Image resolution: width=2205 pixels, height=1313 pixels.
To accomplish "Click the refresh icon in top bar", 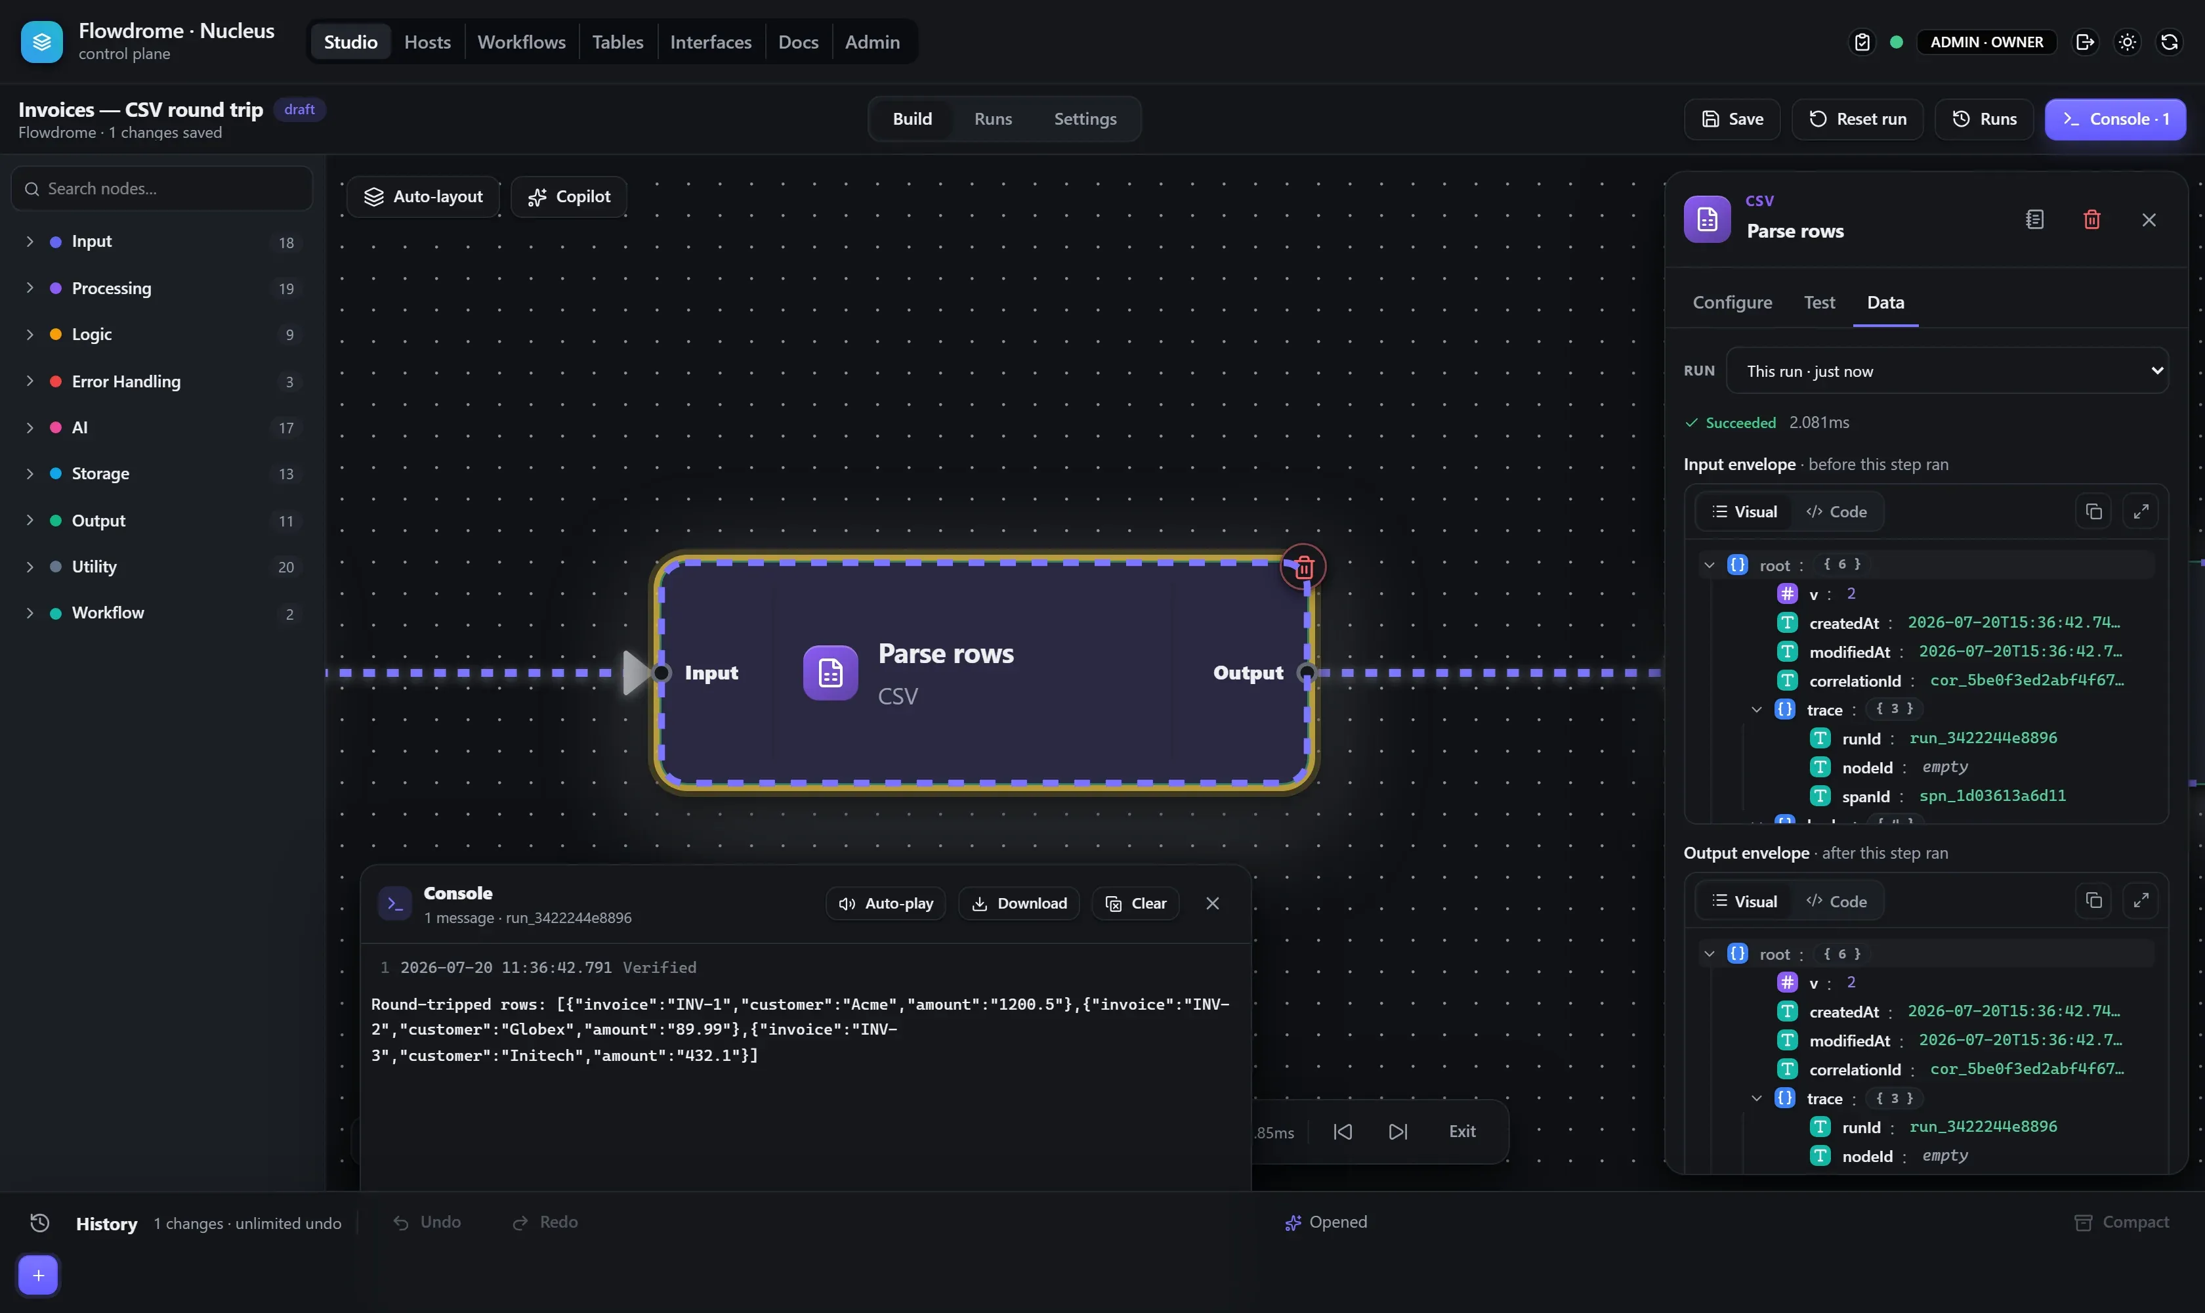I will click(x=2170, y=41).
